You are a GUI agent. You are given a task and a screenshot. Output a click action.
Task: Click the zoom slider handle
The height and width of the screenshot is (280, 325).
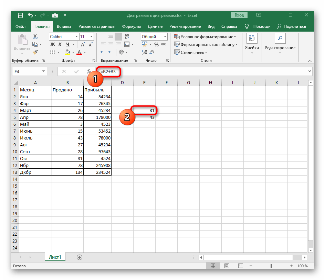tap(271, 266)
